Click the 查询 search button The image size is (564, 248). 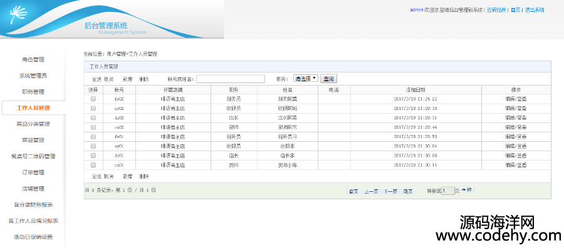328,79
